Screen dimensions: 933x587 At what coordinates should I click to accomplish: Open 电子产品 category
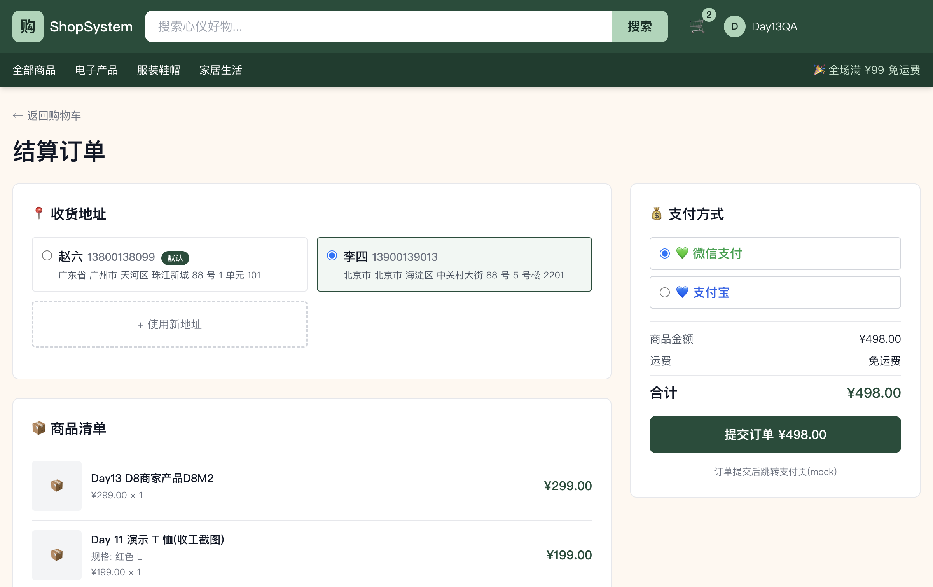pyautogui.click(x=96, y=70)
